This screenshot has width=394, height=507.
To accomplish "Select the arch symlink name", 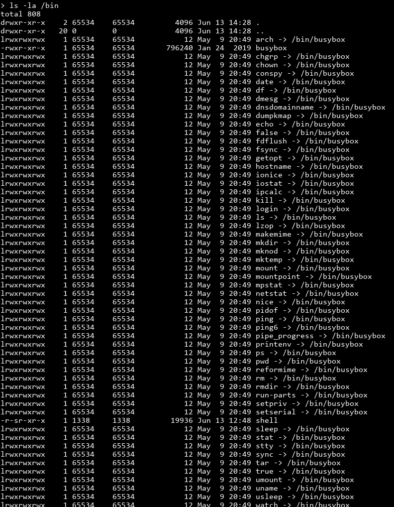I will [x=265, y=39].
